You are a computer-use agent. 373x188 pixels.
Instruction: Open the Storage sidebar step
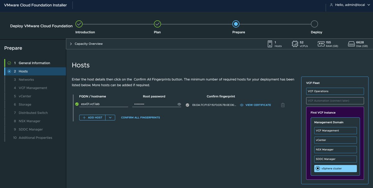35,104
